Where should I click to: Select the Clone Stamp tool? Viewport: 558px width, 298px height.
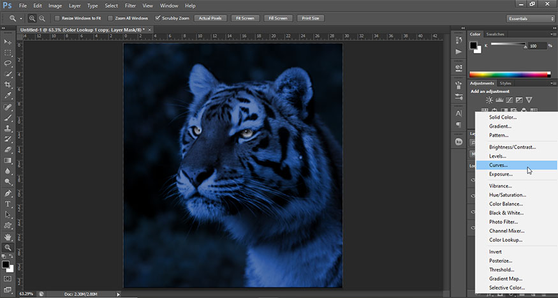tap(8, 128)
